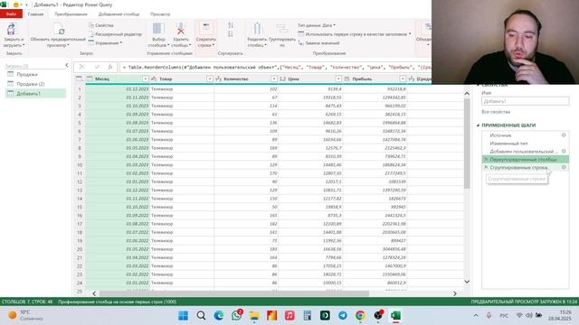Click the horizontal scrollbar right arrow
The height and width of the screenshot is (325, 579).
pos(454,293)
